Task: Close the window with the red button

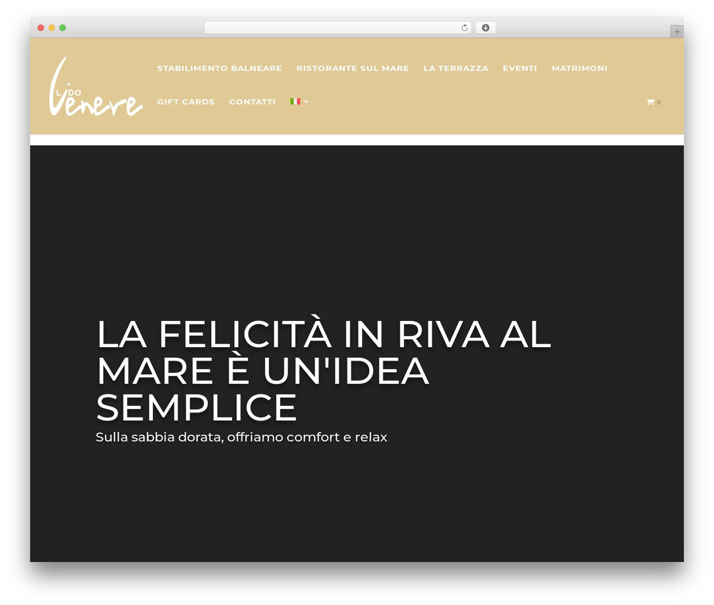Action: pyautogui.click(x=41, y=28)
